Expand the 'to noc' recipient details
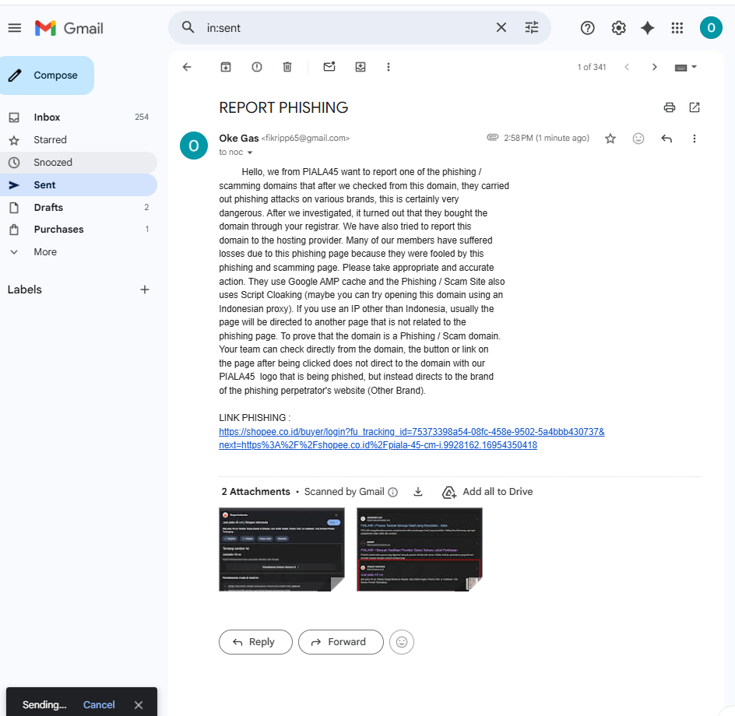This screenshot has height=716, width=735. [250, 153]
